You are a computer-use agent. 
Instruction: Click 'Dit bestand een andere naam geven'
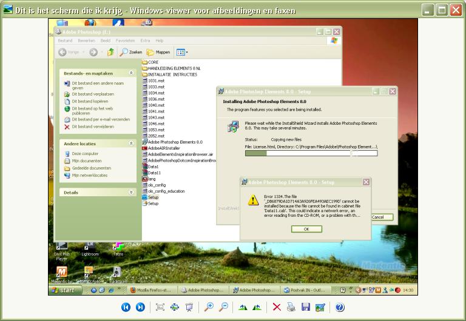point(98,85)
